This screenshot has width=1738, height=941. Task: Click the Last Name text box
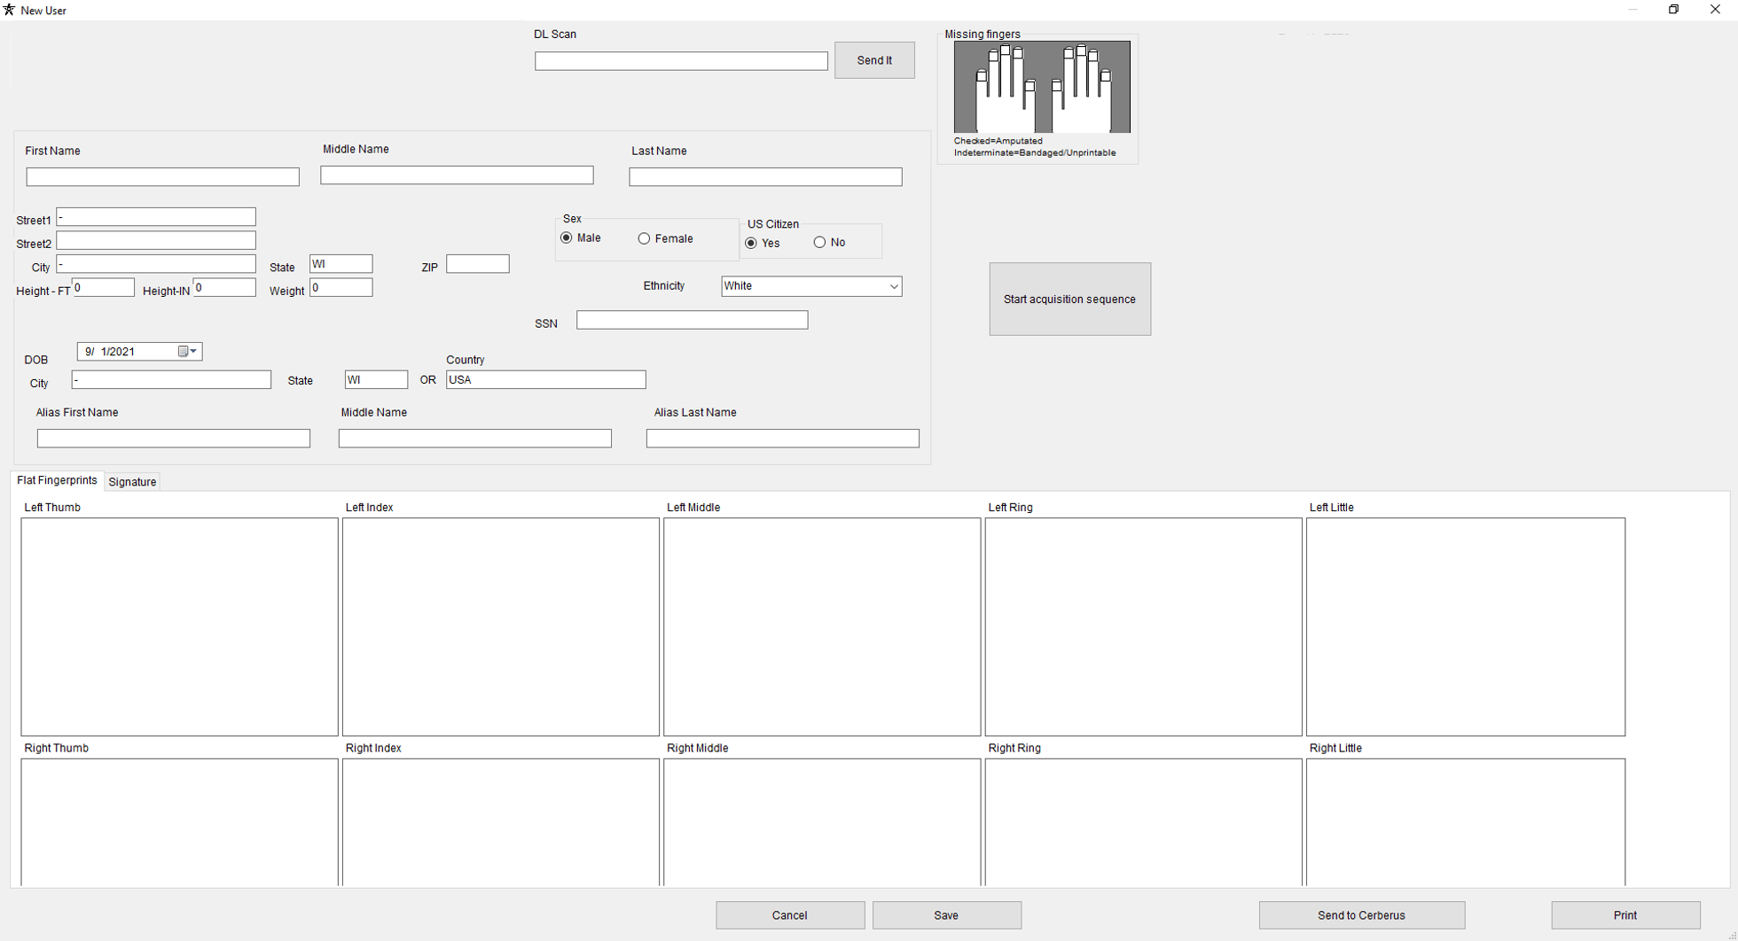[765, 177]
